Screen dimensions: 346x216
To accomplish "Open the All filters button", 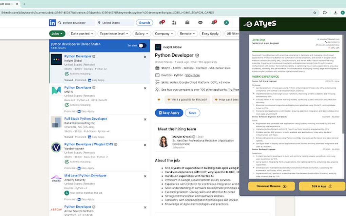I will [232, 34].
